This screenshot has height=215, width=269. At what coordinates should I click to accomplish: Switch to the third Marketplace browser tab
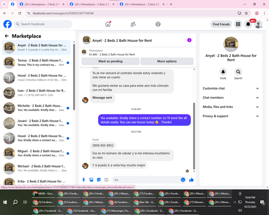(x=92, y=4)
